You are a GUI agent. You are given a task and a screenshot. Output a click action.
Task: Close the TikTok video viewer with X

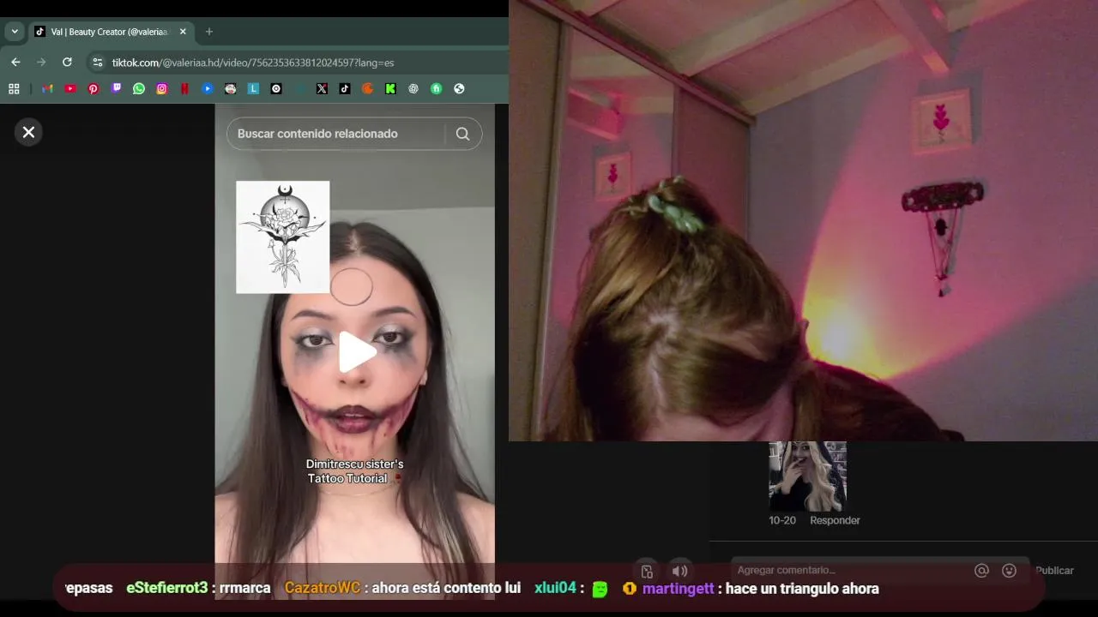28,132
